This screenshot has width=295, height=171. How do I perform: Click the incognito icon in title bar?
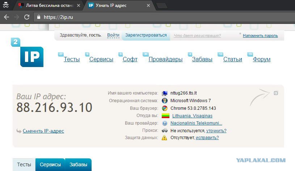(6, 5)
